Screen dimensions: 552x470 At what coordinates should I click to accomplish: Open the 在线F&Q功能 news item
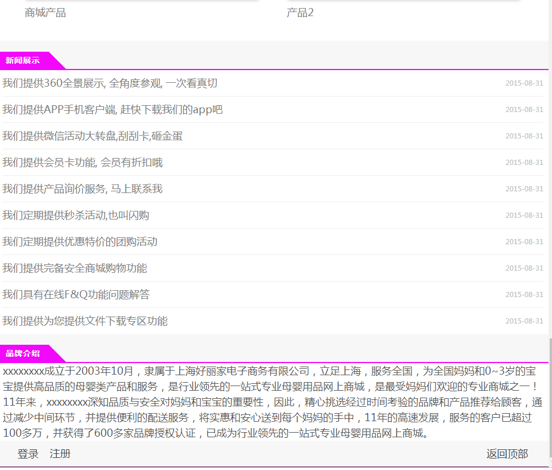coord(76,295)
